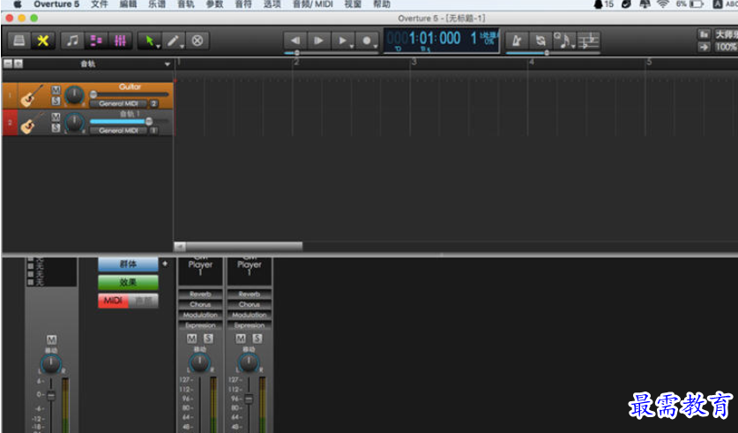Expand the 音轨 header dropdown arrow

[x=167, y=64]
